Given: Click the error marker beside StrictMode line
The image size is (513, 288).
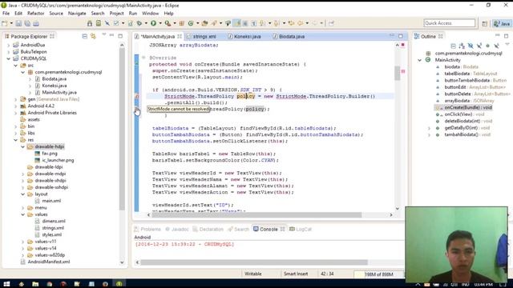Looking at the screenshot, I should click(137, 96).
